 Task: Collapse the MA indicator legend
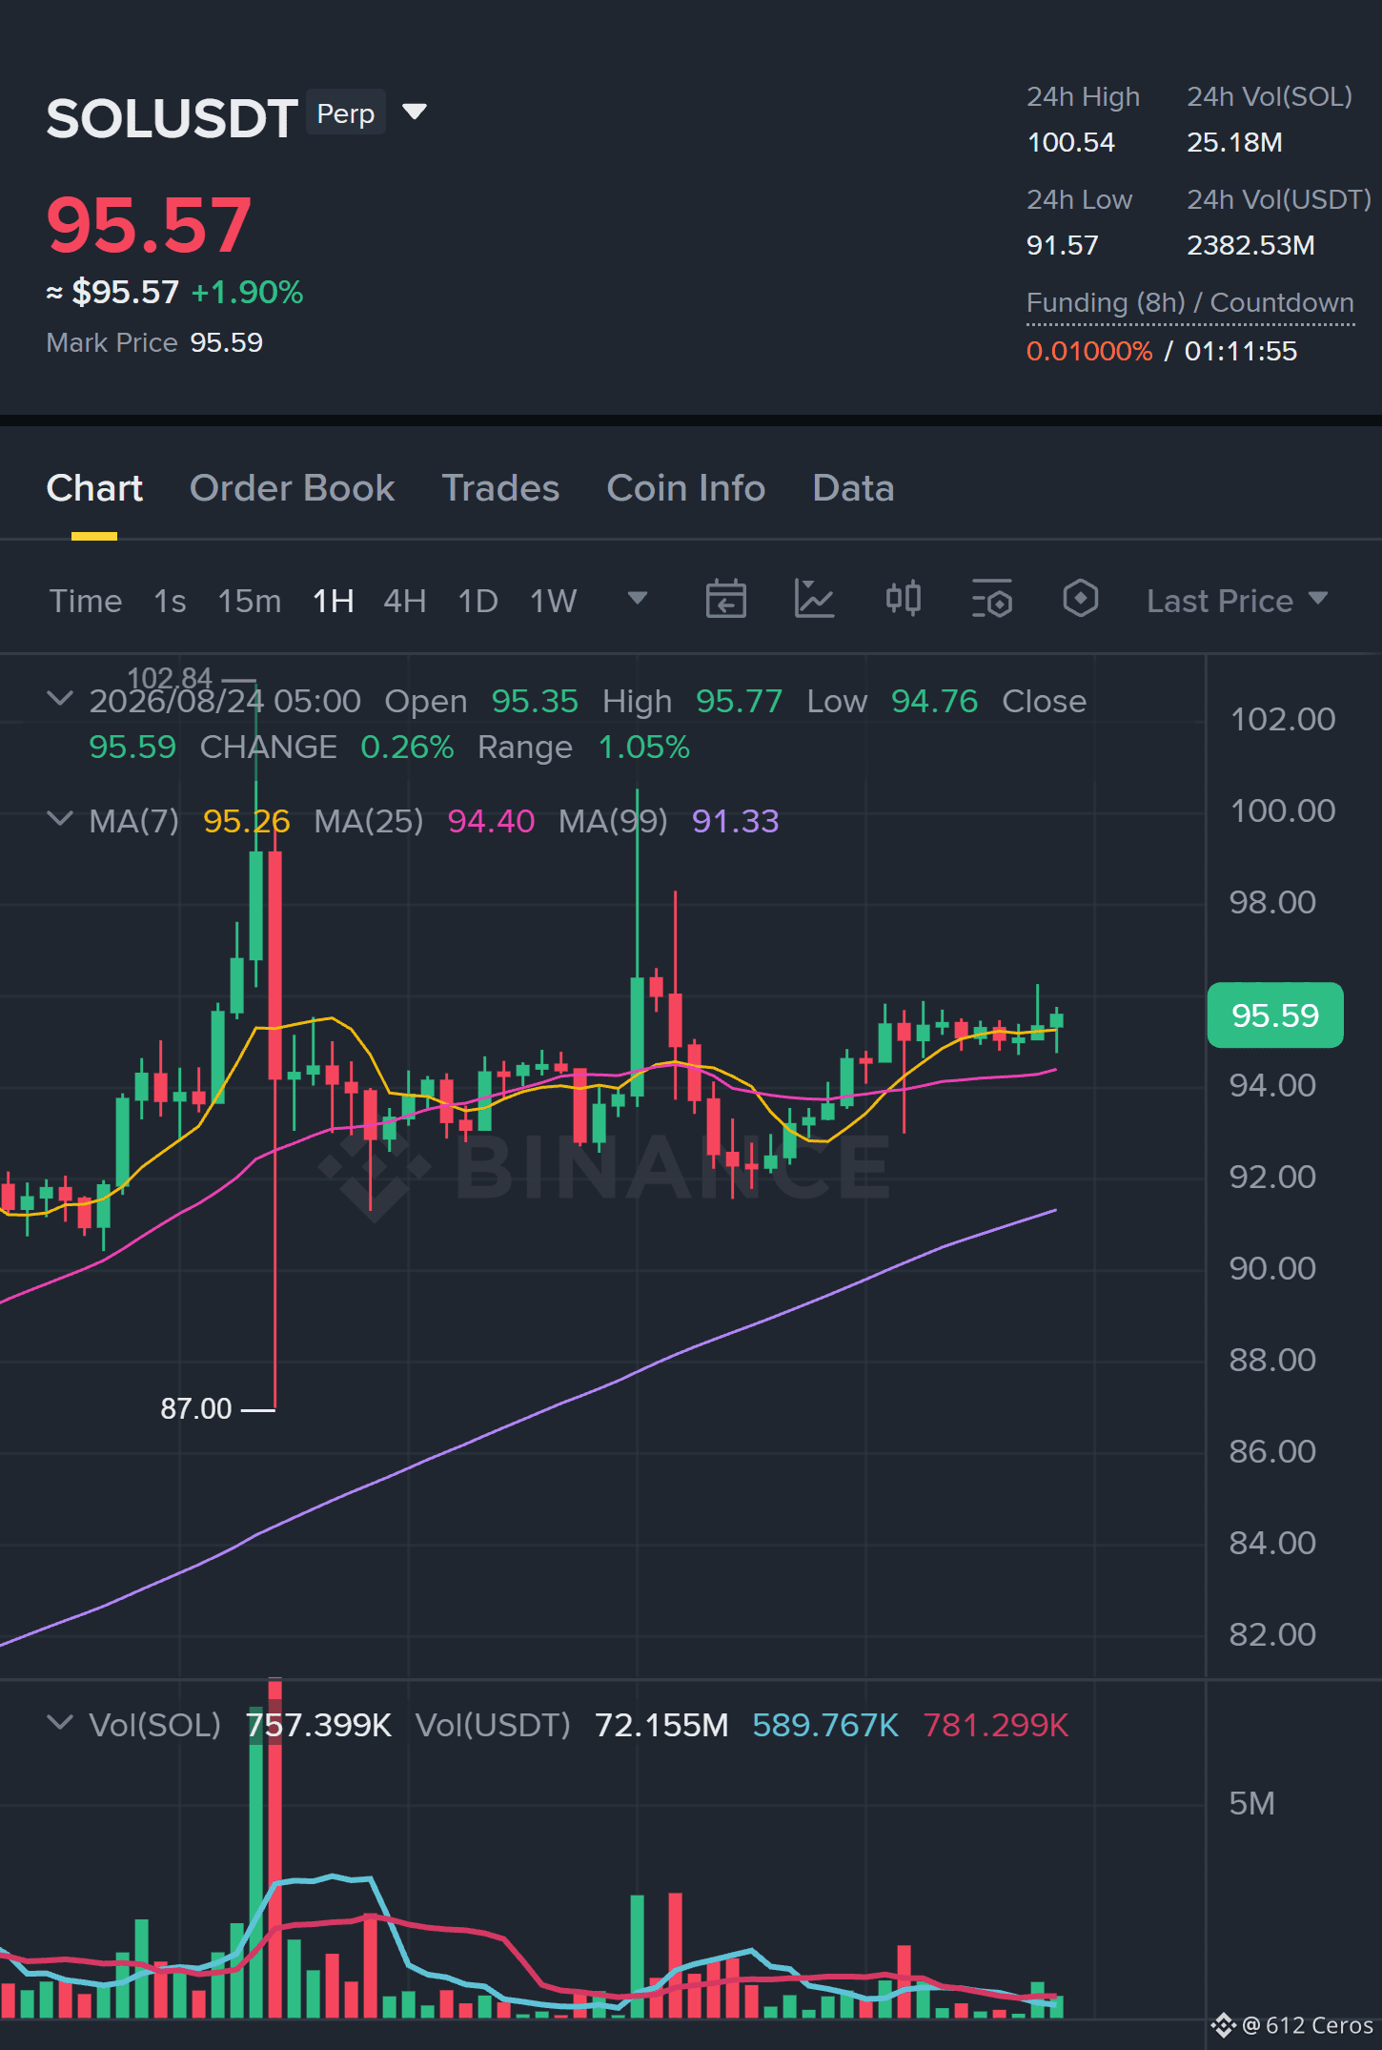[x=60, y=819]
